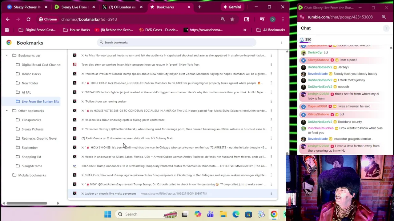This screenshot has width=394, height=221.
Task: Open more actions for SNAP Cuts bookmark
Action: 271,175
